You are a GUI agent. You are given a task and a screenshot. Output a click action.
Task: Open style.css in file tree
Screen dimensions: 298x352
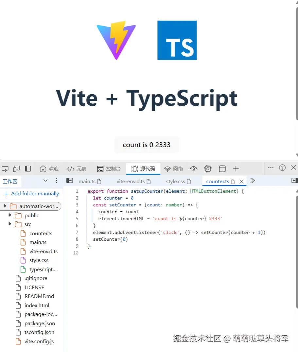[x=39, y=260]
